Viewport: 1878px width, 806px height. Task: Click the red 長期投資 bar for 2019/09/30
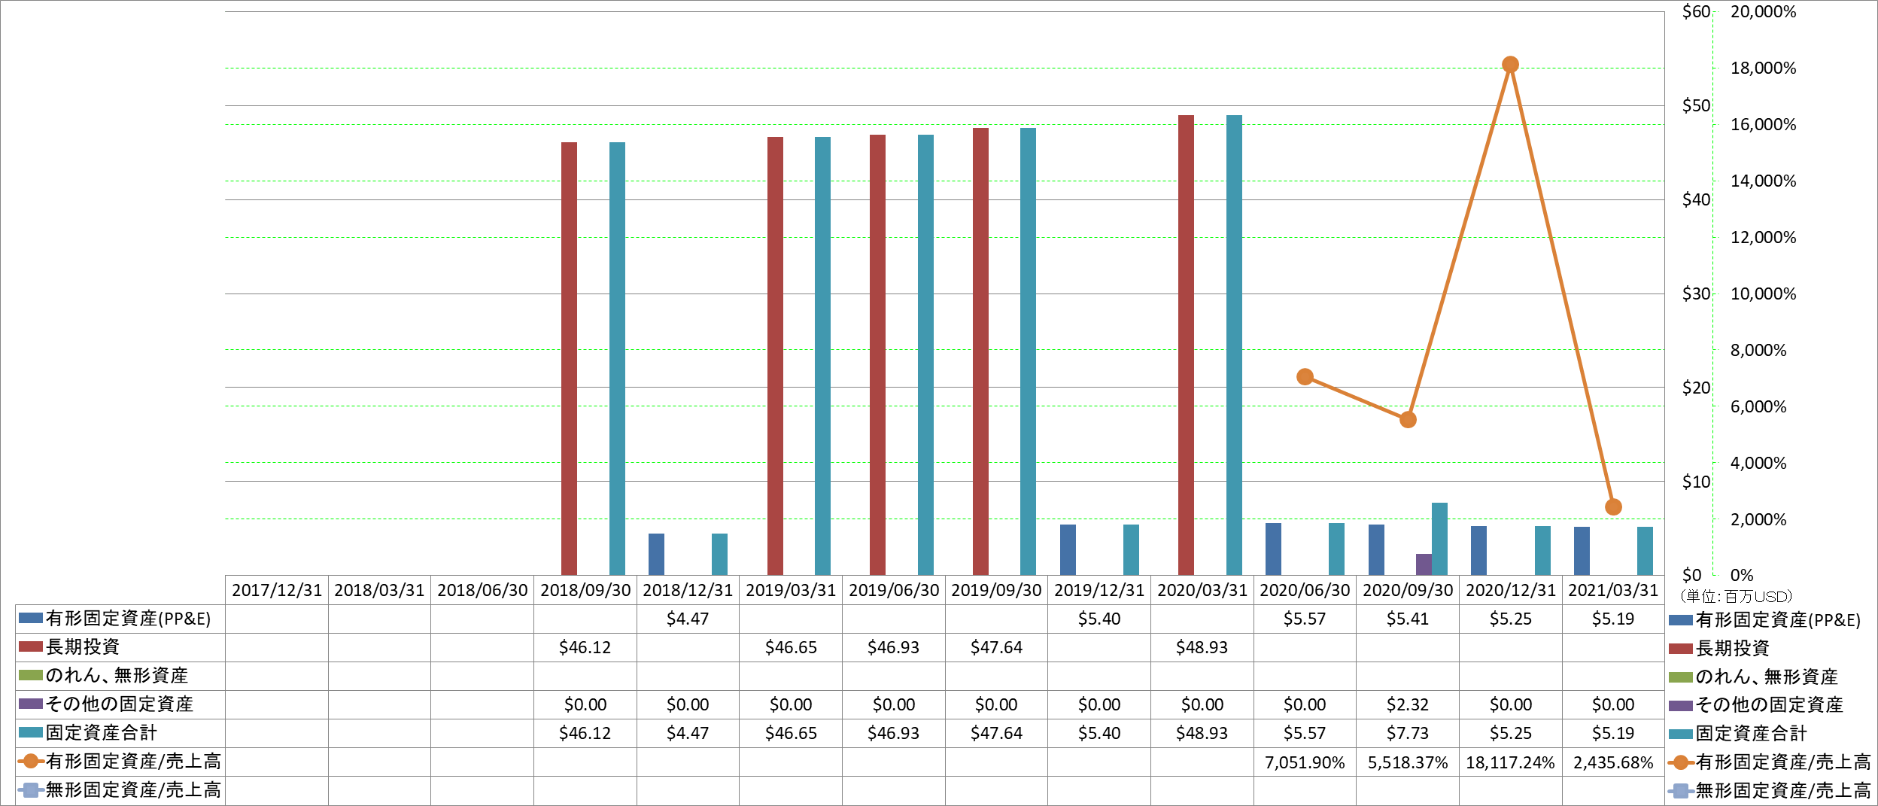point(980,351)
